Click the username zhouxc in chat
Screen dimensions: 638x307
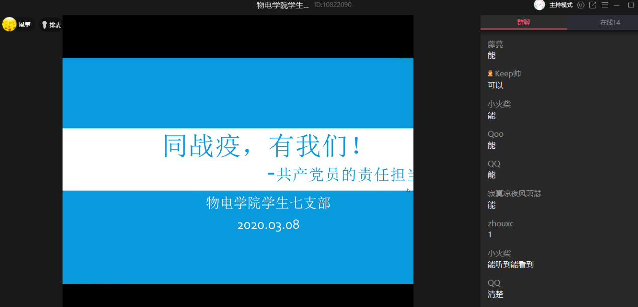(500, 224)
